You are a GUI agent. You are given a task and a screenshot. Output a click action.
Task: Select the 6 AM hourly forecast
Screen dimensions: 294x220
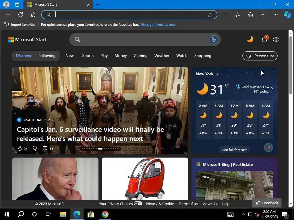(x=266, y=119)
